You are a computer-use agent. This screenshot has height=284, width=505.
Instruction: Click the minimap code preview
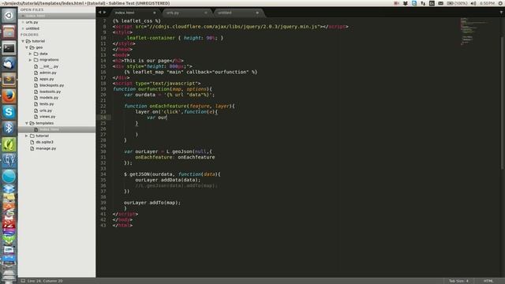click(x=473, y=32)
